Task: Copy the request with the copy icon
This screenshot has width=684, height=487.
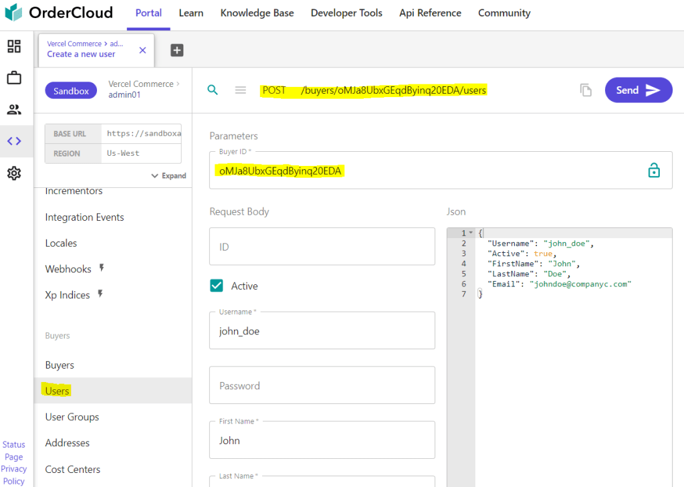Action: click(586, 90)
